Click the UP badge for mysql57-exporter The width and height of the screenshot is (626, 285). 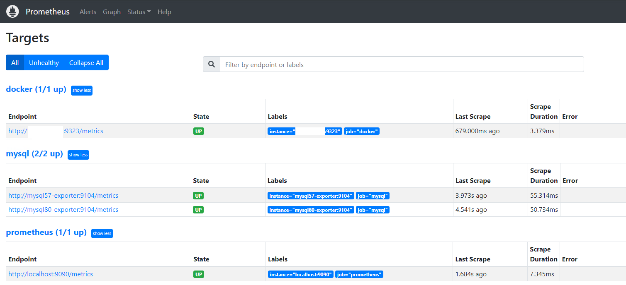[199, 196]
